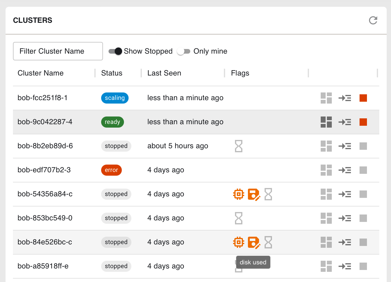Click dashboard icon in bob-edf707b2-3 row

[x=326, y=170]
